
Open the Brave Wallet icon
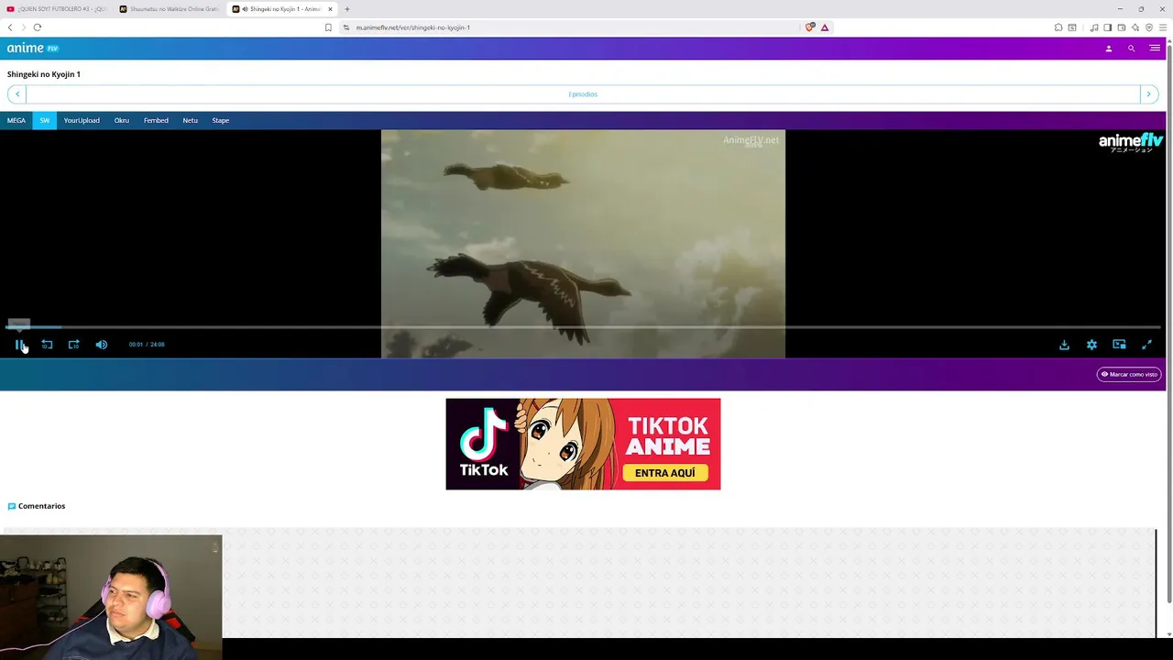pyautogui.click(x=1122, y=27)
